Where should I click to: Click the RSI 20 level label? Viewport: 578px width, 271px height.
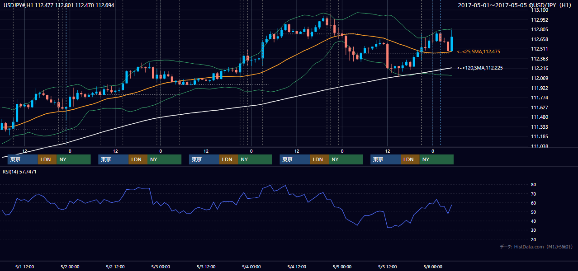point(534,239)
